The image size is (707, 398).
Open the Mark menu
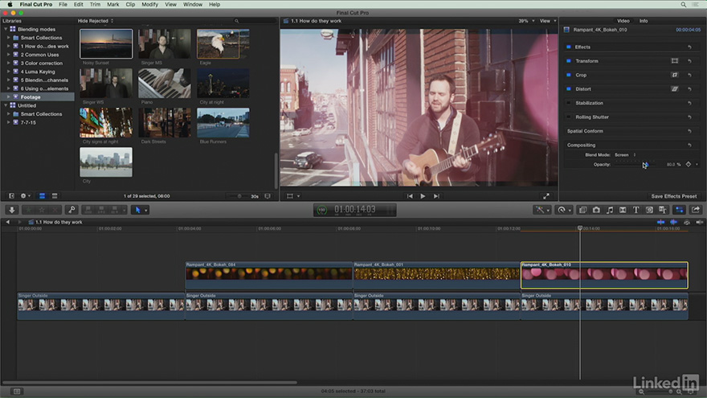point(112,5)
